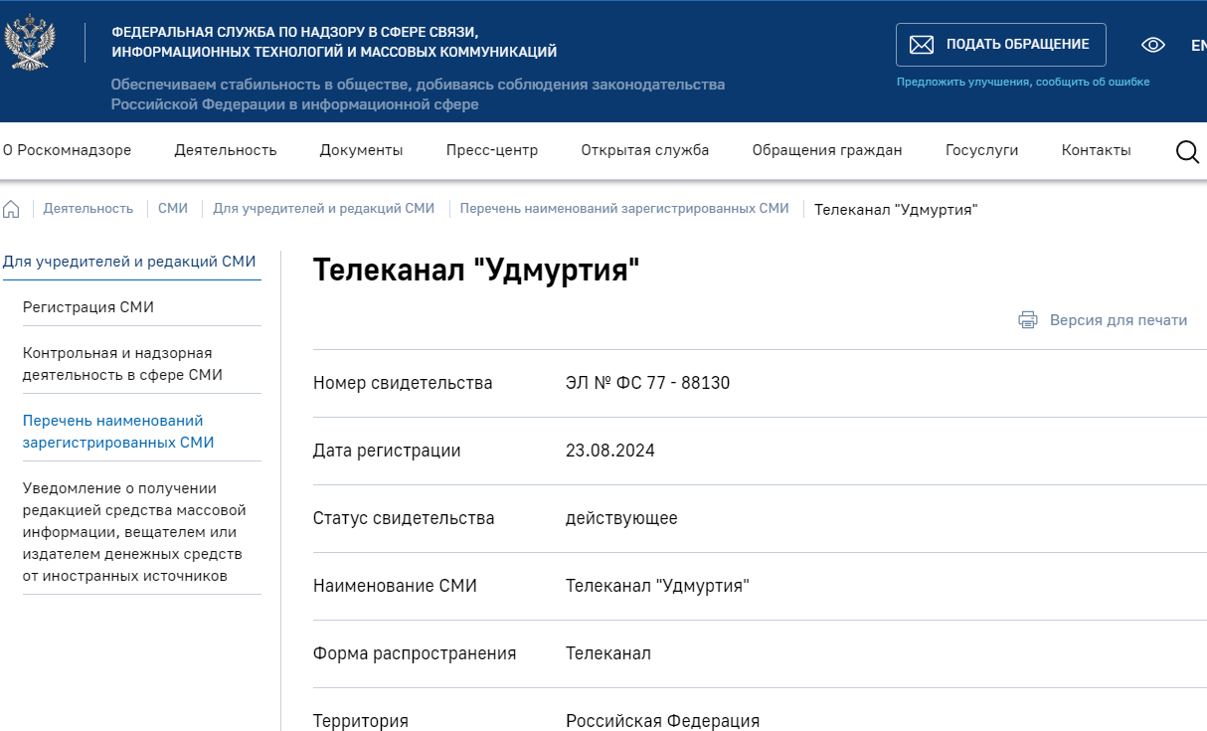Click the Номер свидетельства label
The height and width of the screenshot is (731, 1207).
tap(403, 383)
